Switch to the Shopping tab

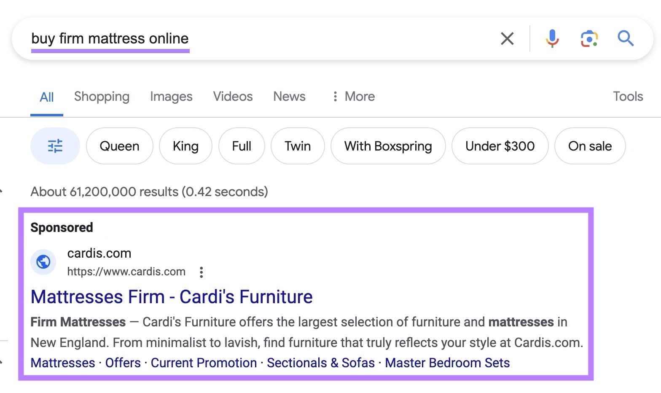coord(102,97)
